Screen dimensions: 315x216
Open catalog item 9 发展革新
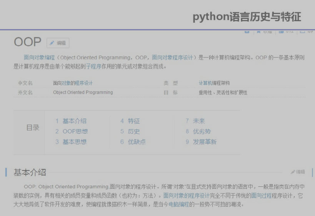[x=201, y=142]
